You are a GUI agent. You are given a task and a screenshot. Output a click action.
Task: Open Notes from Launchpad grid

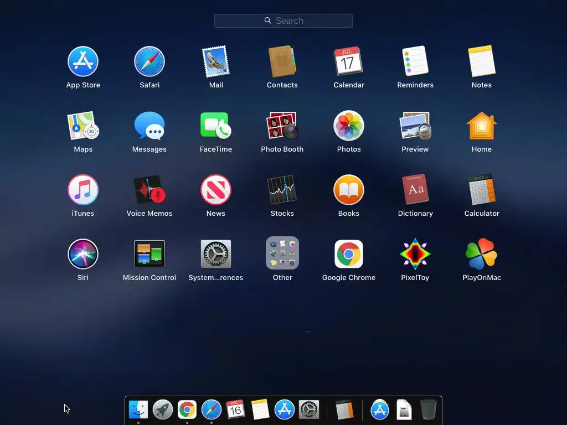[x=482, y=61]
